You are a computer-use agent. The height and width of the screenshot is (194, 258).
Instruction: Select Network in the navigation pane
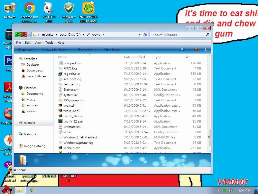28,134
